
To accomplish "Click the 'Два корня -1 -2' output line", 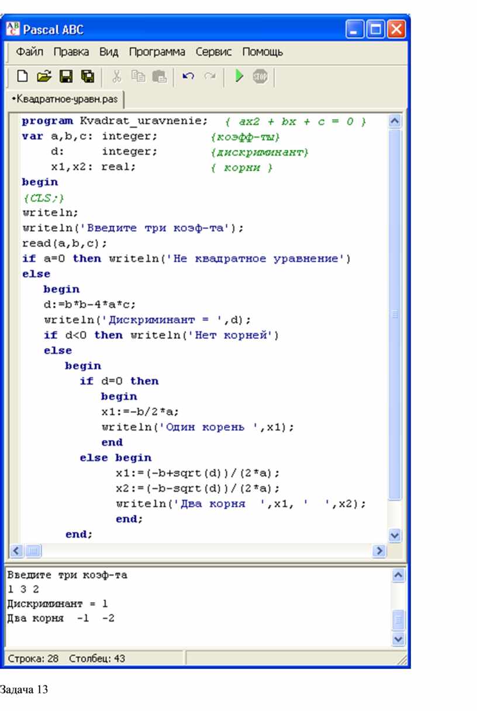I will point(61,617).
